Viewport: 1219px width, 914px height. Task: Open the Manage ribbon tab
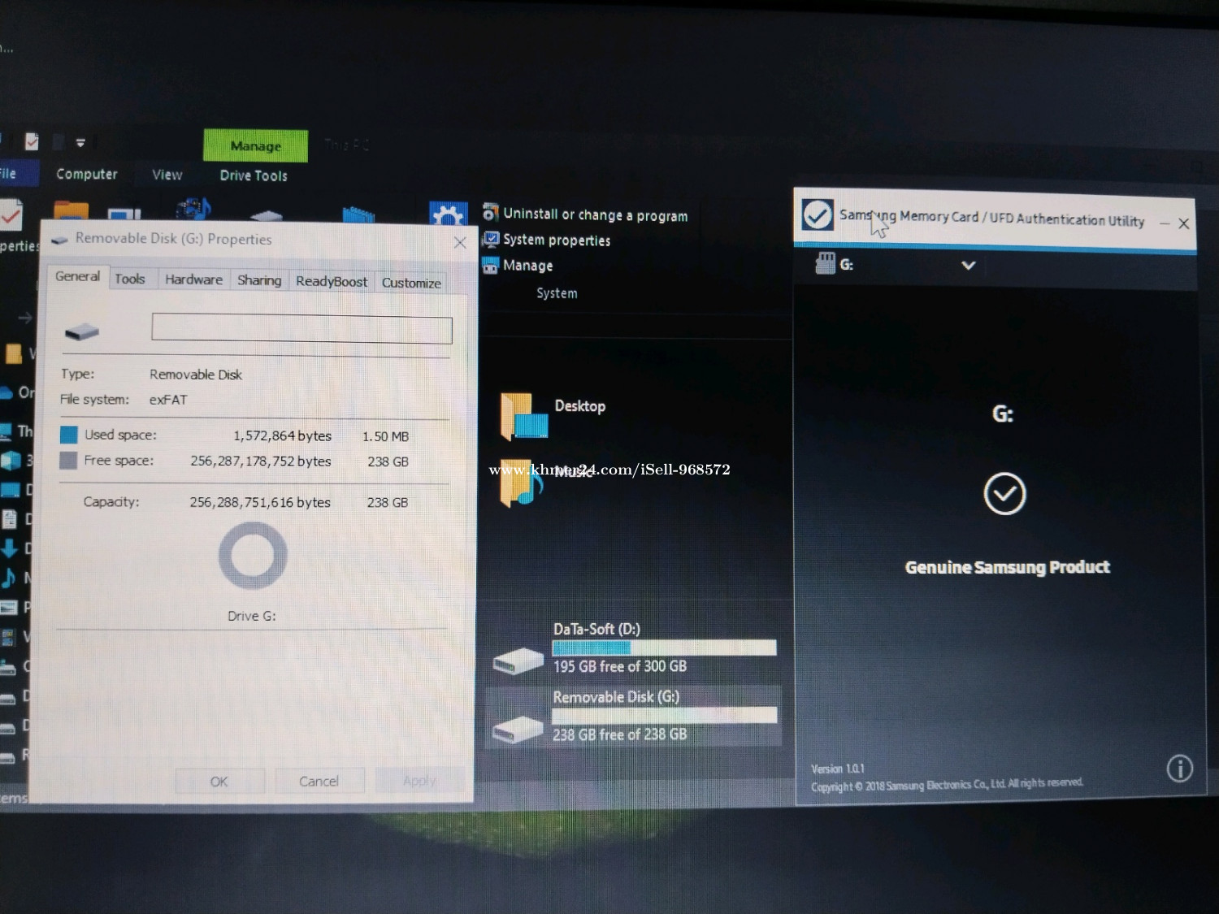tap(255, 146)
